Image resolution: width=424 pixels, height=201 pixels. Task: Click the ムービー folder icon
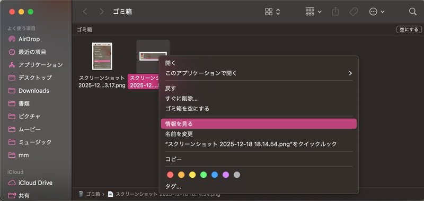tap(12, 129)
